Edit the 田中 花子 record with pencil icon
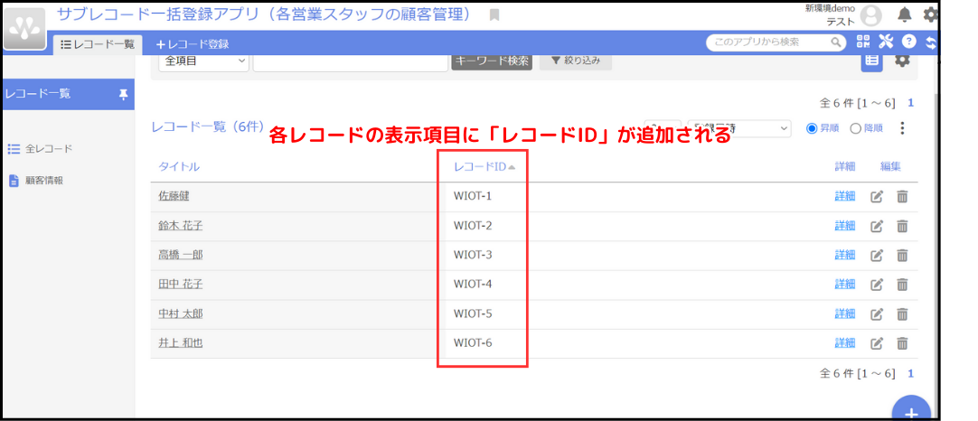 click(877, 285)
